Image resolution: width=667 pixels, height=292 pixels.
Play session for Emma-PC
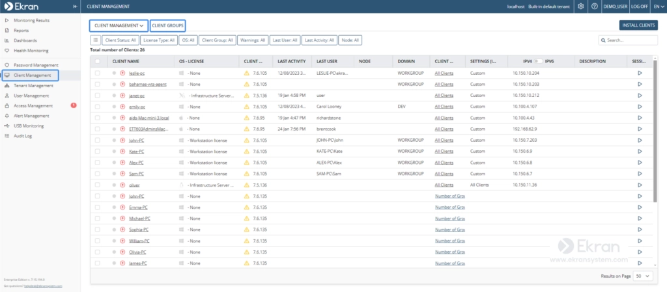coord(640,207)
